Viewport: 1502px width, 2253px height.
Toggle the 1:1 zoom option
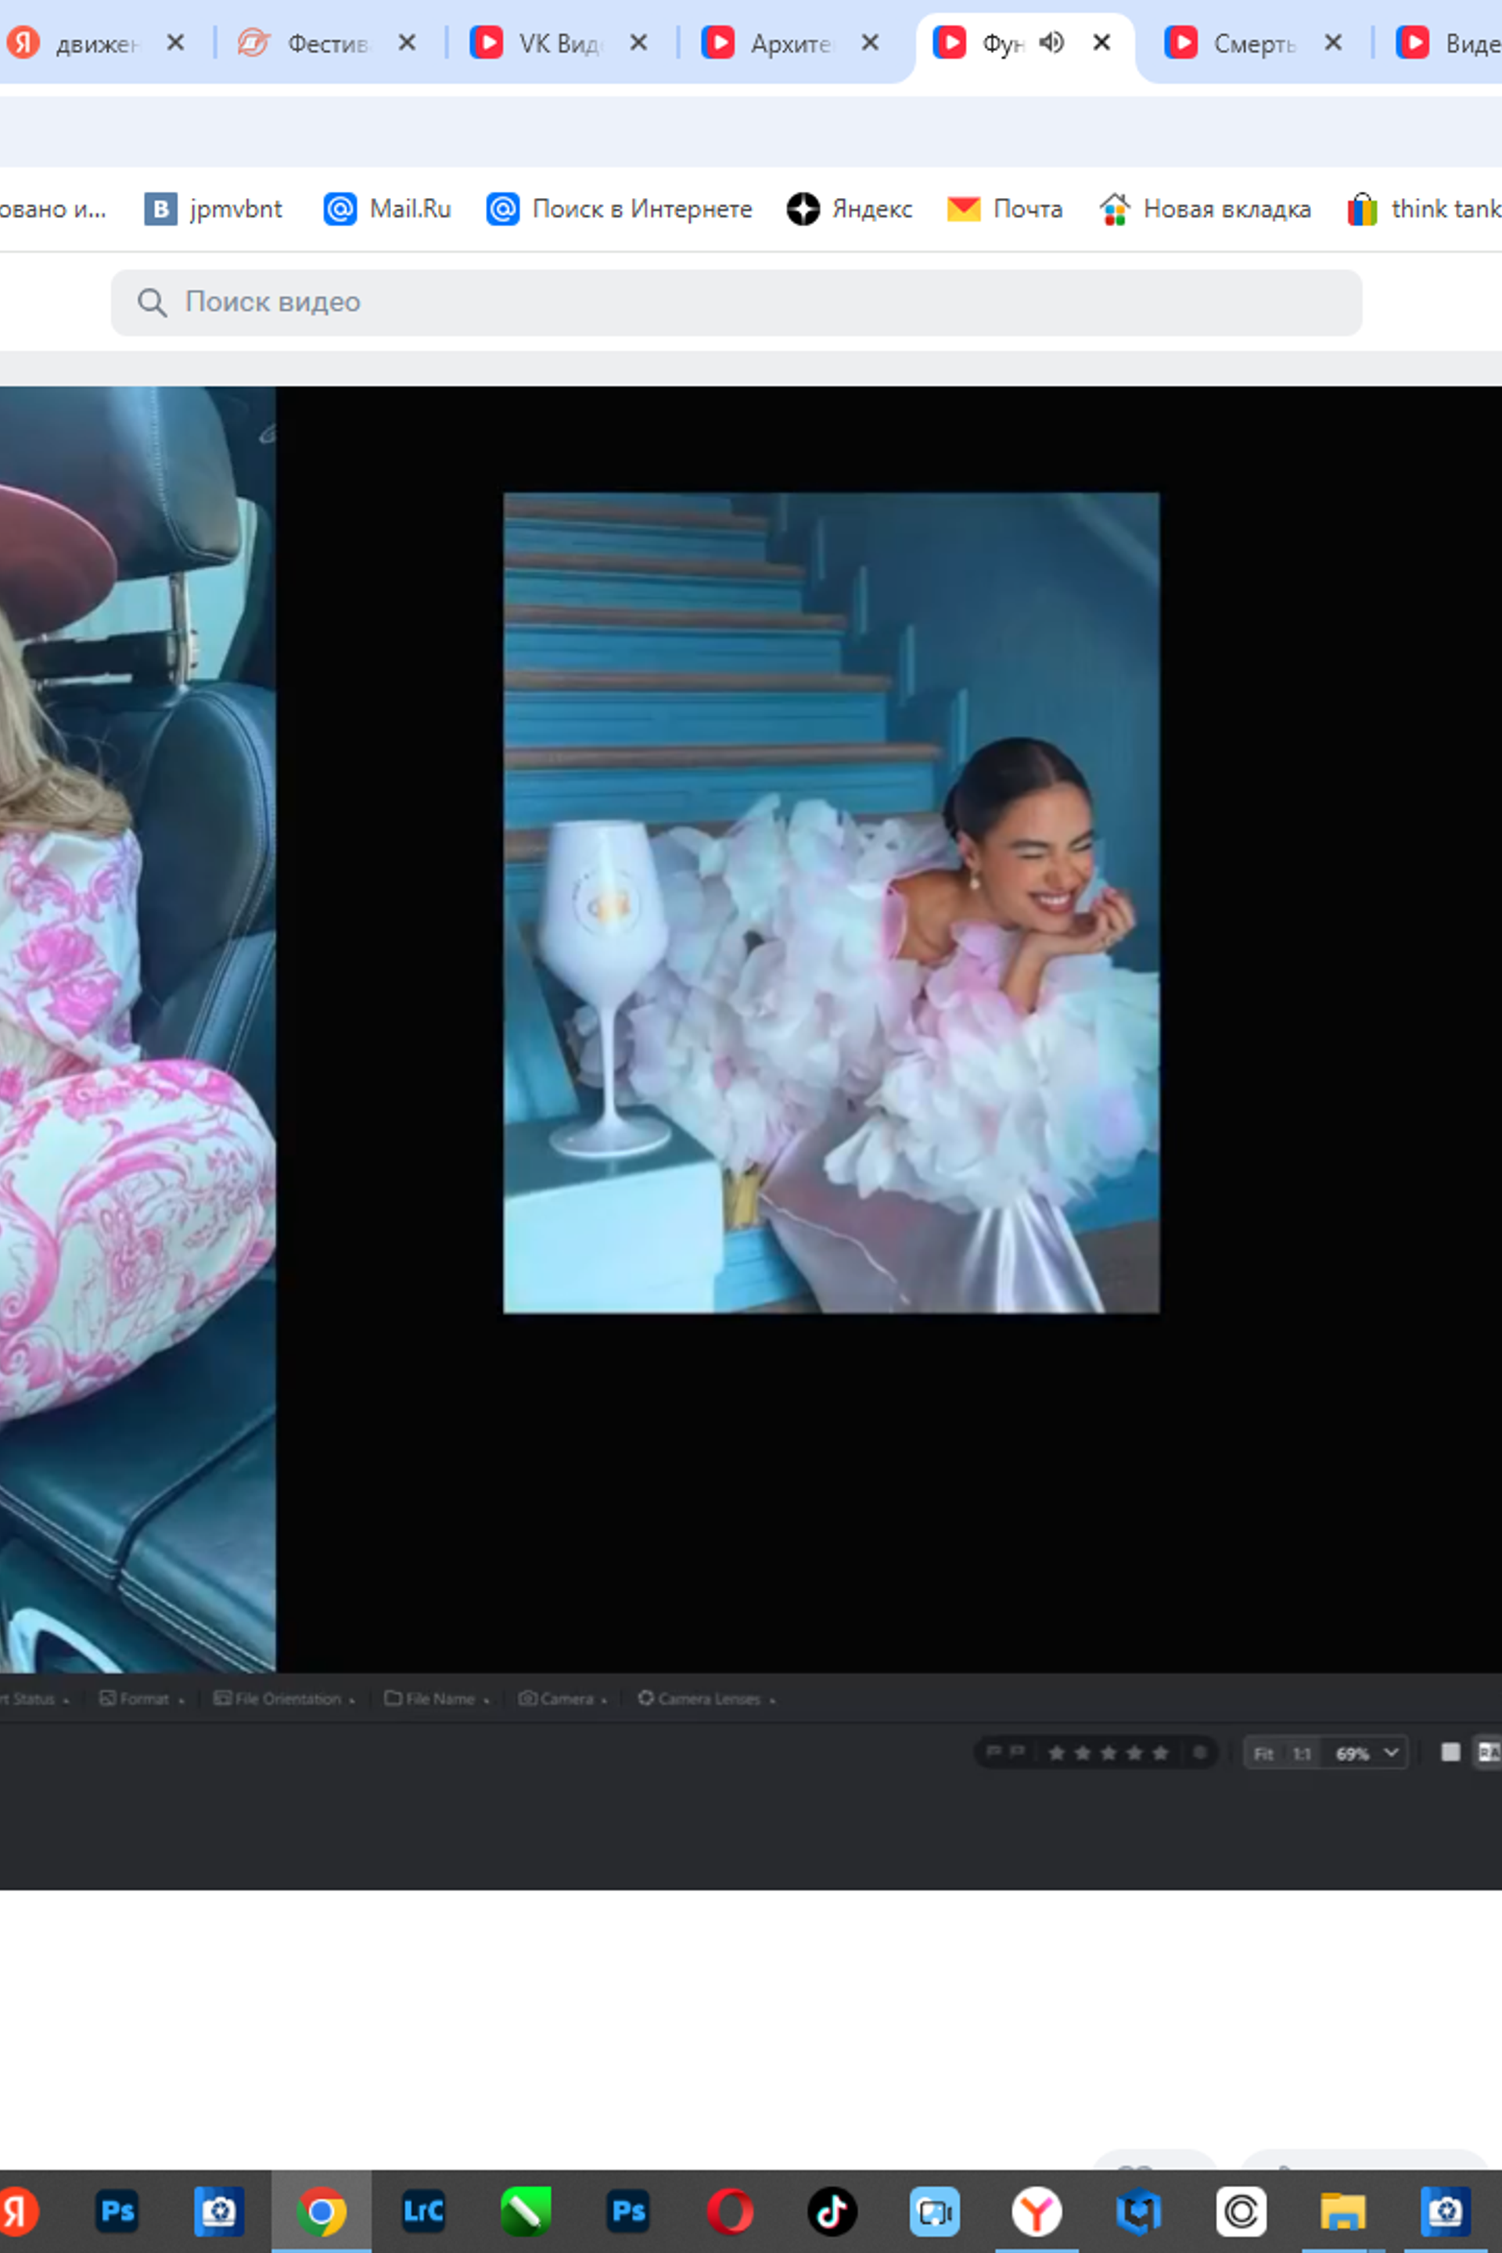point(1301,1753)
